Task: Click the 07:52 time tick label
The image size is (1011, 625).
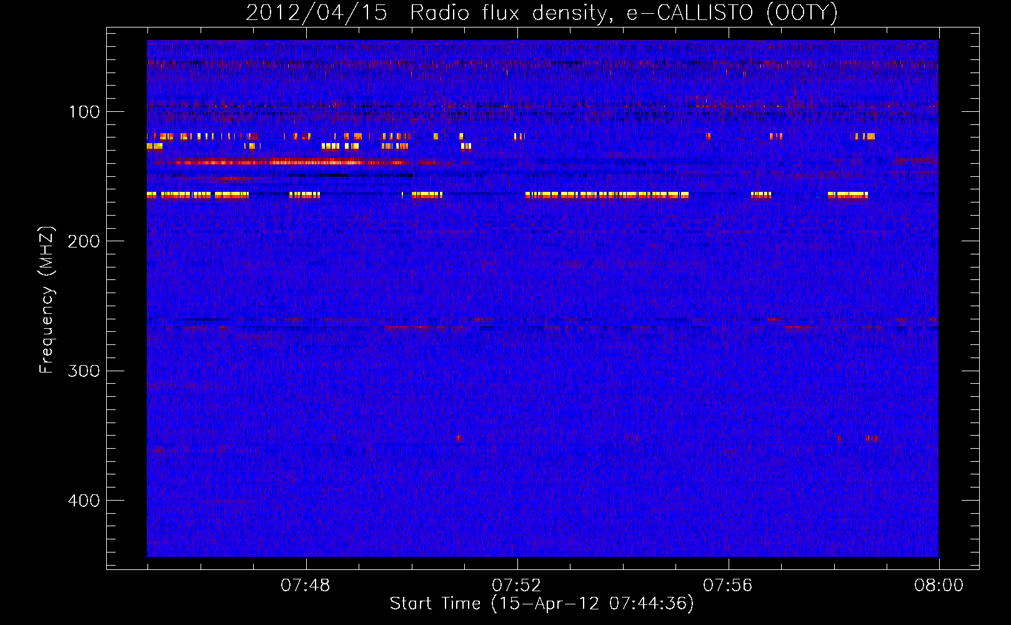Action: coord(517,586)
